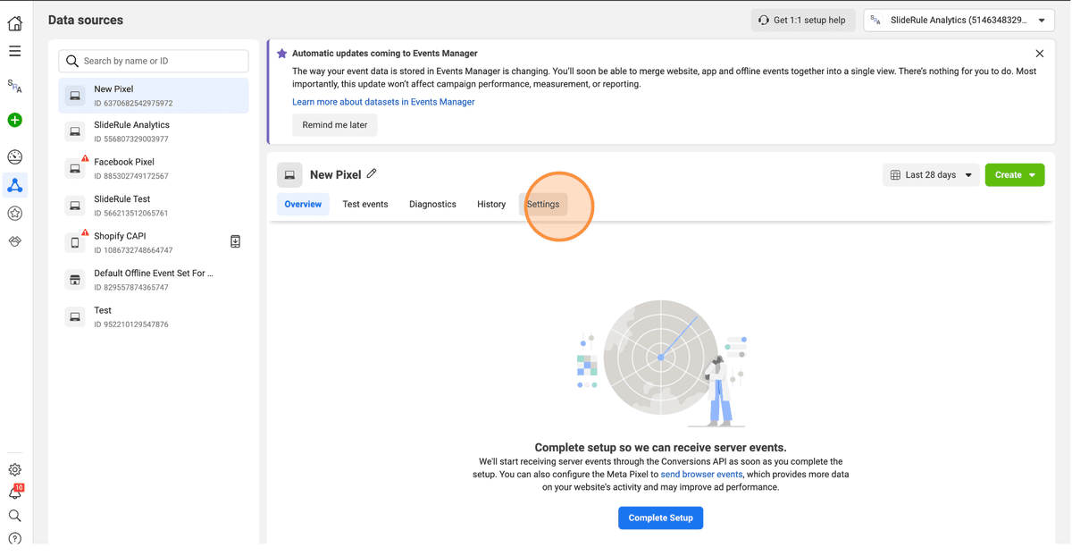Screen dimensions: 1072x556
Task: Click the search magnifier icon in sidebar
Action: [x=15, y=516]
